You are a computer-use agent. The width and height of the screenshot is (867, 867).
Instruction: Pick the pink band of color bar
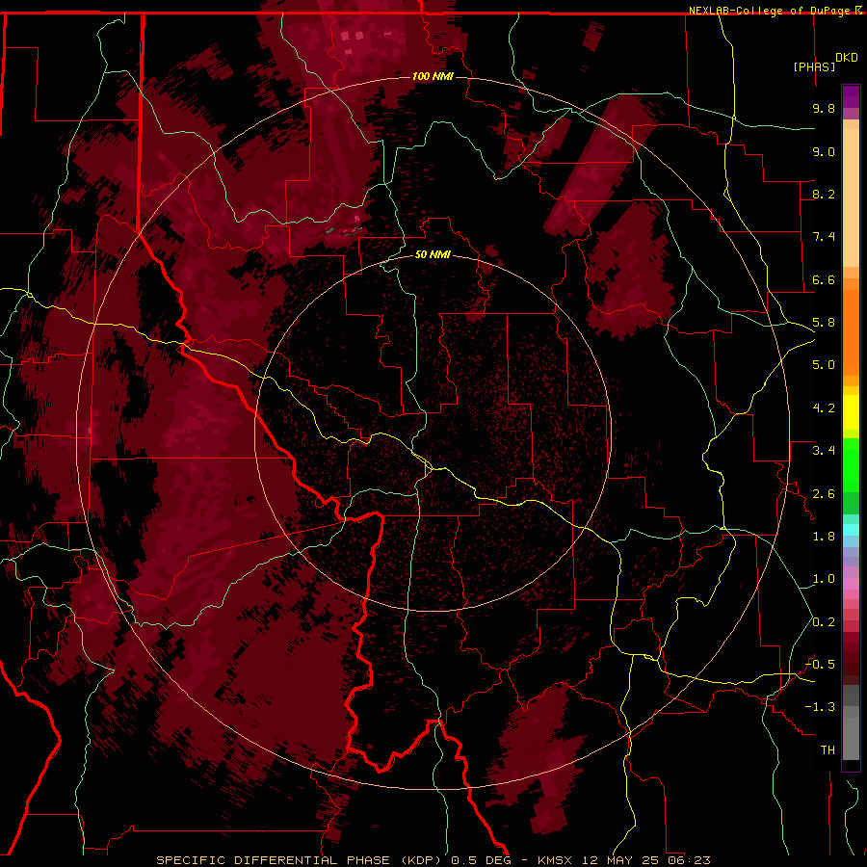click(x=851, y=584)
